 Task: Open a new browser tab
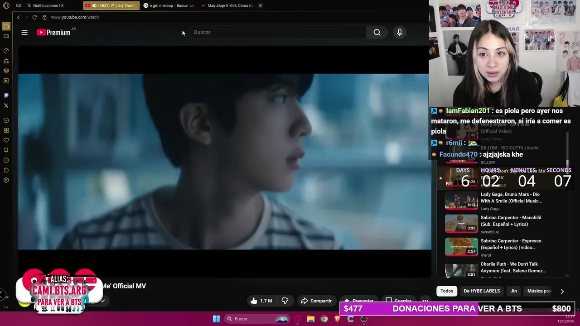tap(260, 5)
